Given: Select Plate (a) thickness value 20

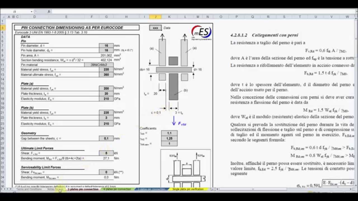Looking at the screenshot, I should (106, 94).
